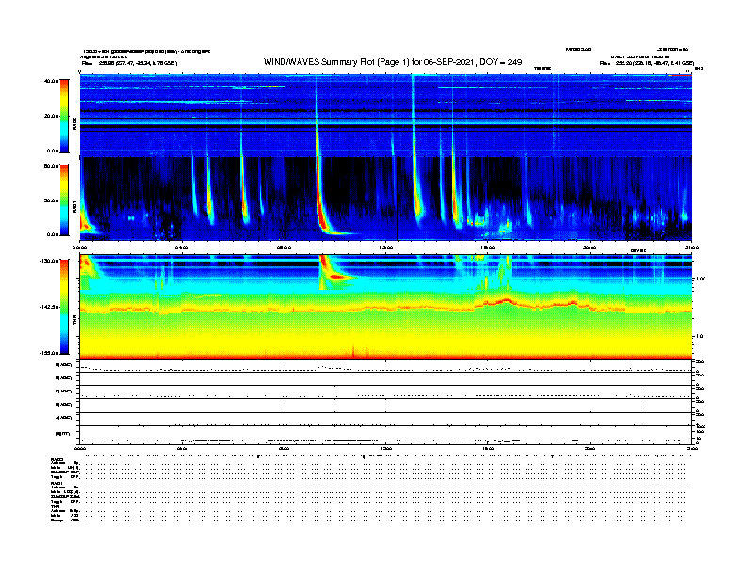Click the 100 label on TNR right axis
The width and height of the screenshot is (746, 576).
click(701, 279)
